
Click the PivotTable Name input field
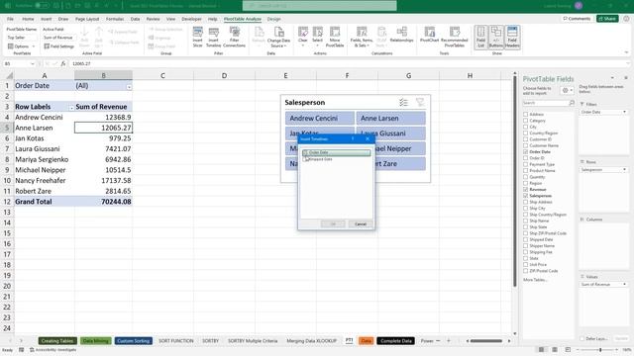click(22, 38)
